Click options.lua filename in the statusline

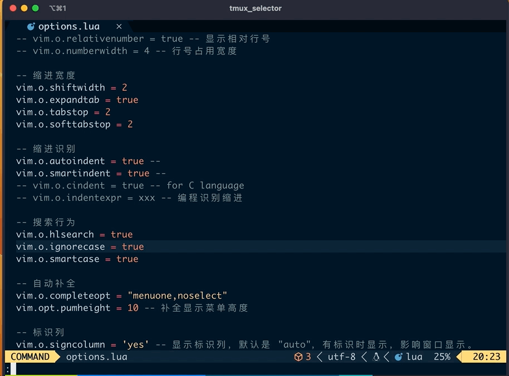[96, 357]
